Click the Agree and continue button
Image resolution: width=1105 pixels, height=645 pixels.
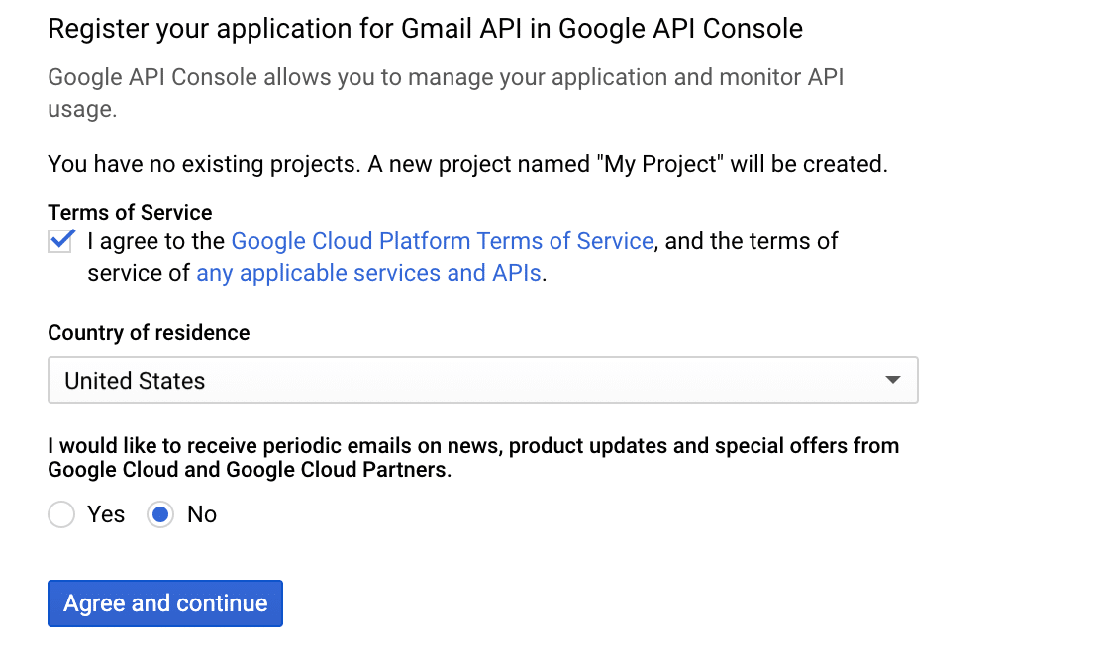click(x=165, y=603)
